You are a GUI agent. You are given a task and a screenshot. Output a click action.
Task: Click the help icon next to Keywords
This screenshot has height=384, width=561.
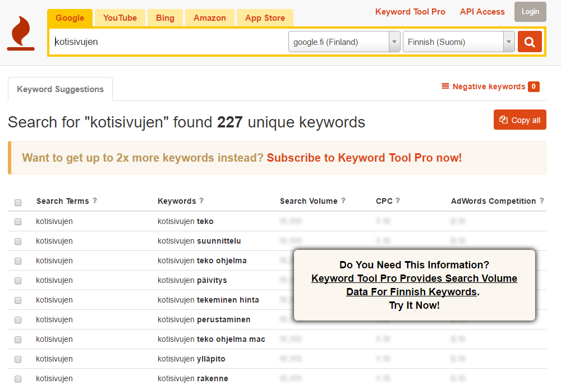tap(201, 201)
